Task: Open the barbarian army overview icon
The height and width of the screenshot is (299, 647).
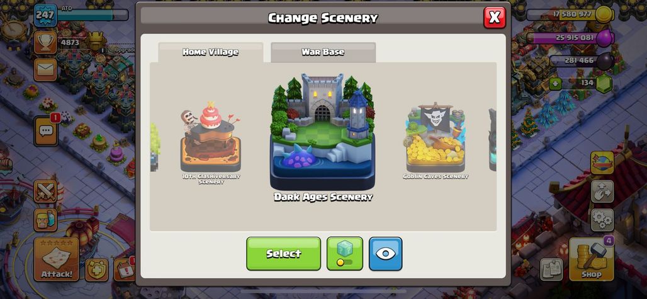Action: click(x=45, y=220)
